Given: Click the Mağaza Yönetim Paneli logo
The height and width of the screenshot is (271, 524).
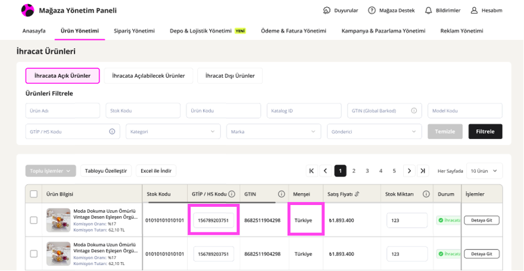Looking at the screenshot, I should coord(28,10).
